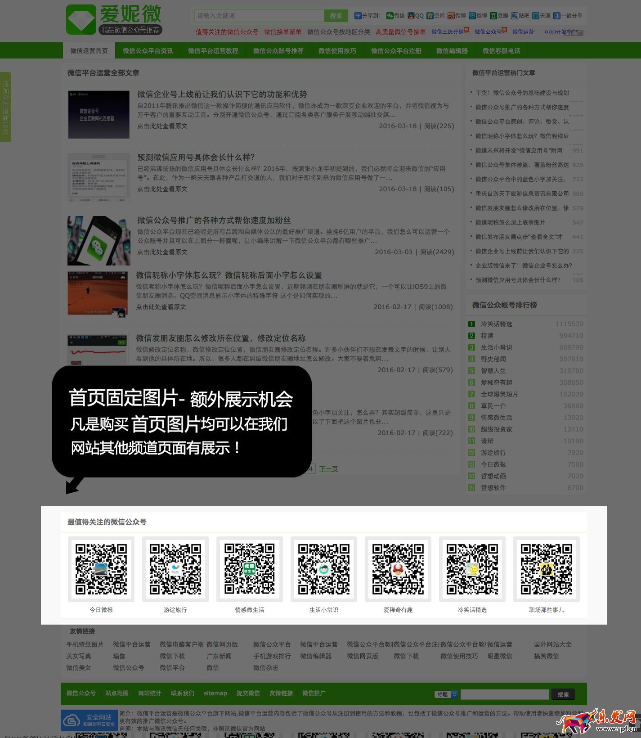Share to 豆瓣 with its green icon

point(493,16)
